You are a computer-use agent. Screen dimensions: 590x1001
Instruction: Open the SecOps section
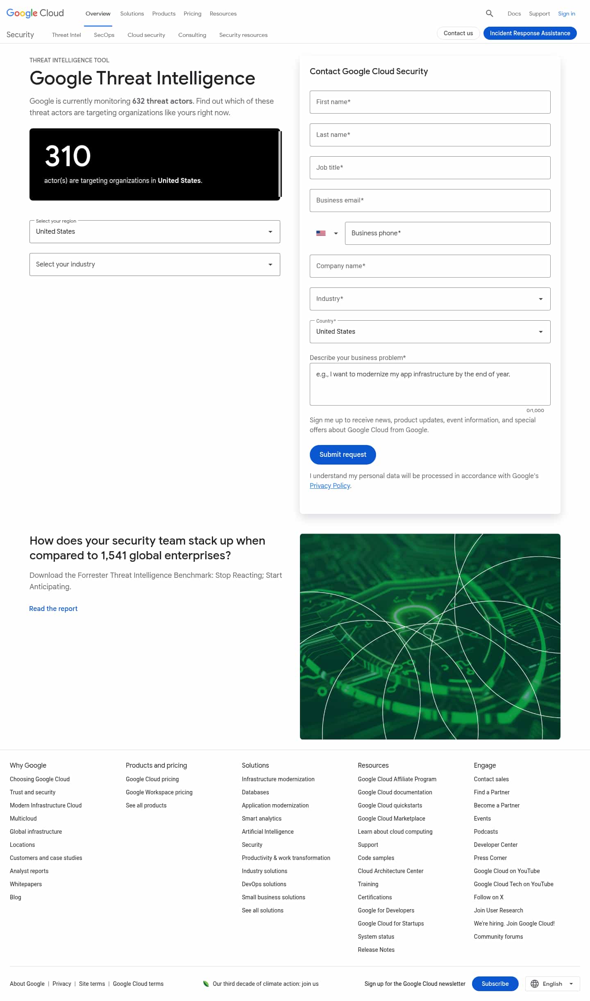pos(104,35)
